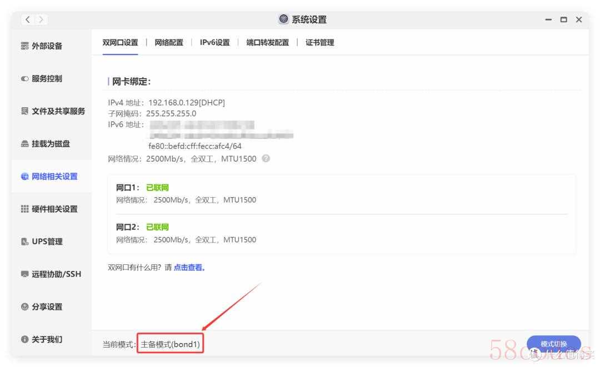Open 分享设置 in the sidebar
600x367 pixels.
click(x=47, y=306)
